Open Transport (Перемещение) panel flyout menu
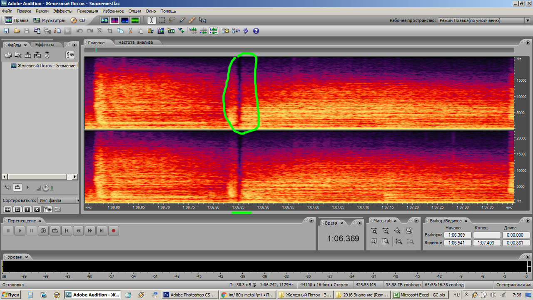This screenshot has width=533, height=300. (311, 221)
